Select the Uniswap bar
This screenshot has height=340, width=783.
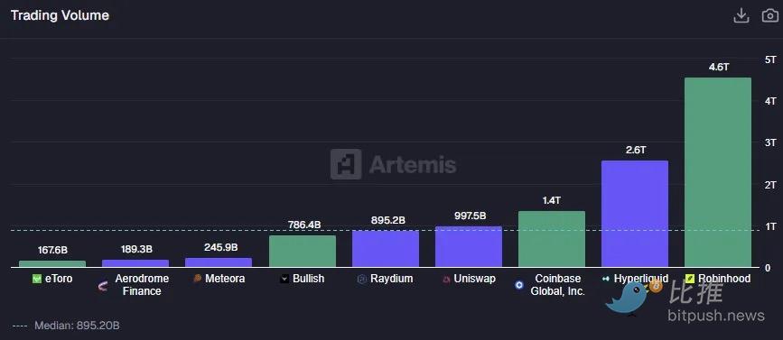pyautogui.click(x=469, y=247)
